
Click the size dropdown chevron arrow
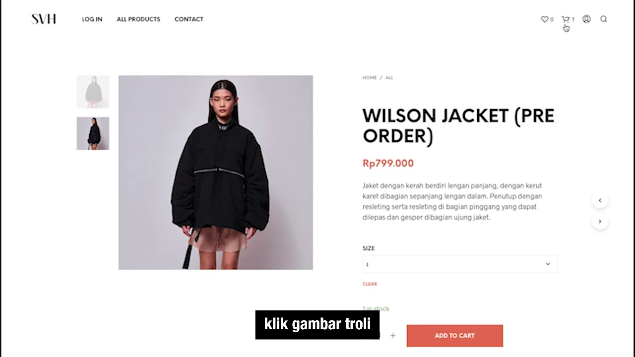548,264
